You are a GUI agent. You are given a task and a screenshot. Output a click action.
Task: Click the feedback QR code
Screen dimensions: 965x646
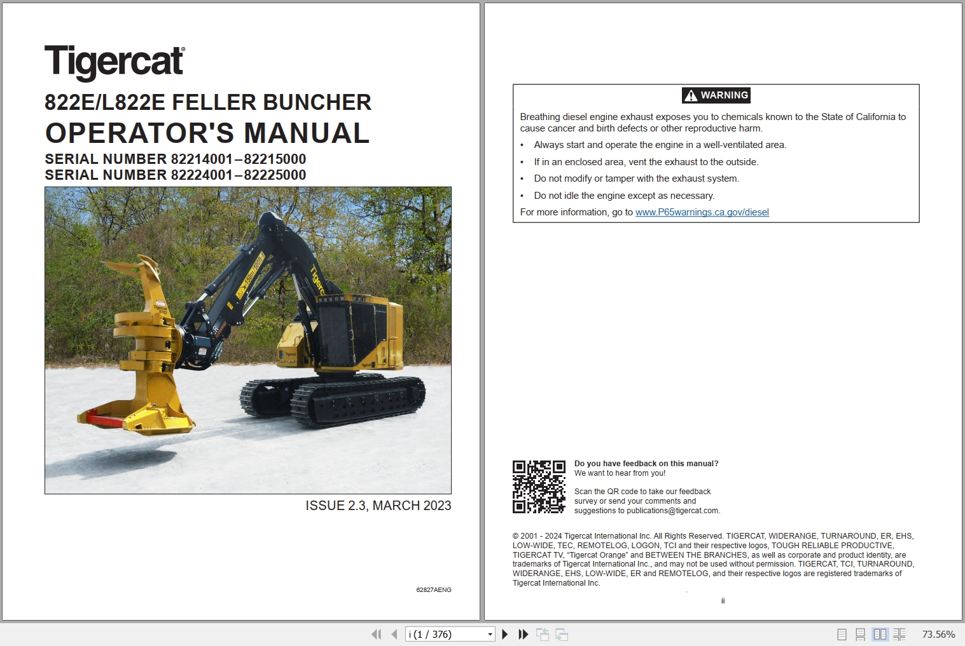click(x=539, y=486)
